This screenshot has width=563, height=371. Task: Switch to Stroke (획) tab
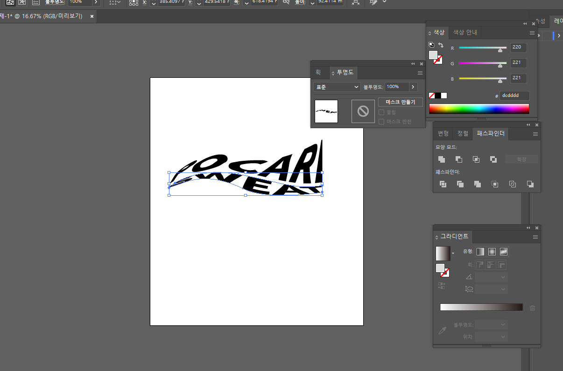(318, 73)
